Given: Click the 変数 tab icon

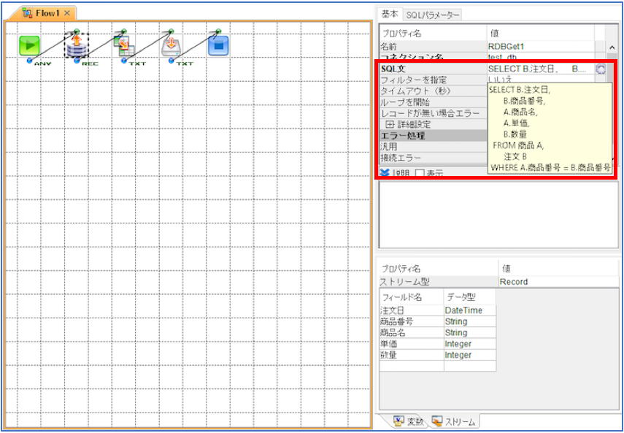Looking at the screenshot, I should [x=398, y=421].
